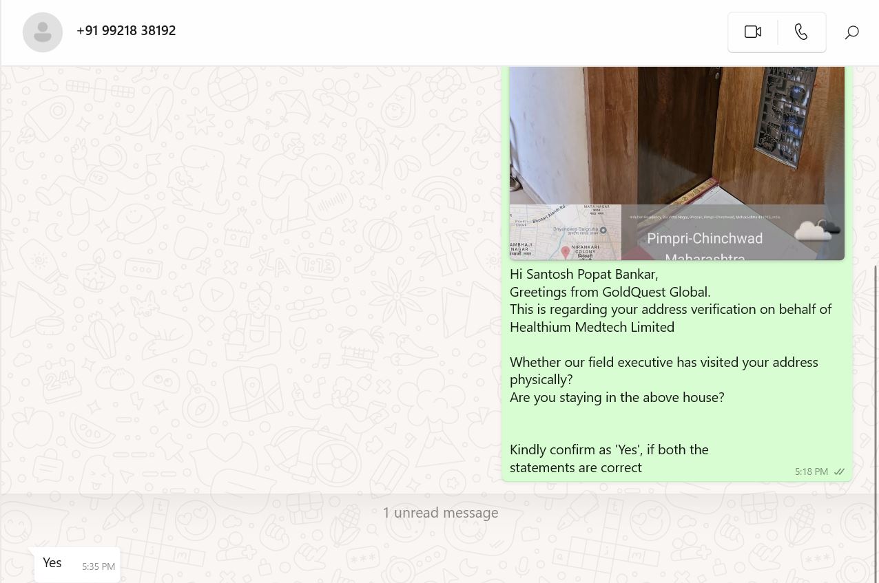The height and width of the screenshot is (583, 879).
Task: Click the 5:18 PM message timestamp
Action: pyautogui.click(x=811, y=471)
